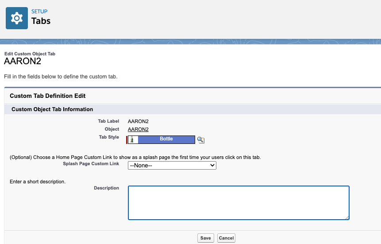
Task: Cancel editing the custom tab
Action: pos(226,238)
